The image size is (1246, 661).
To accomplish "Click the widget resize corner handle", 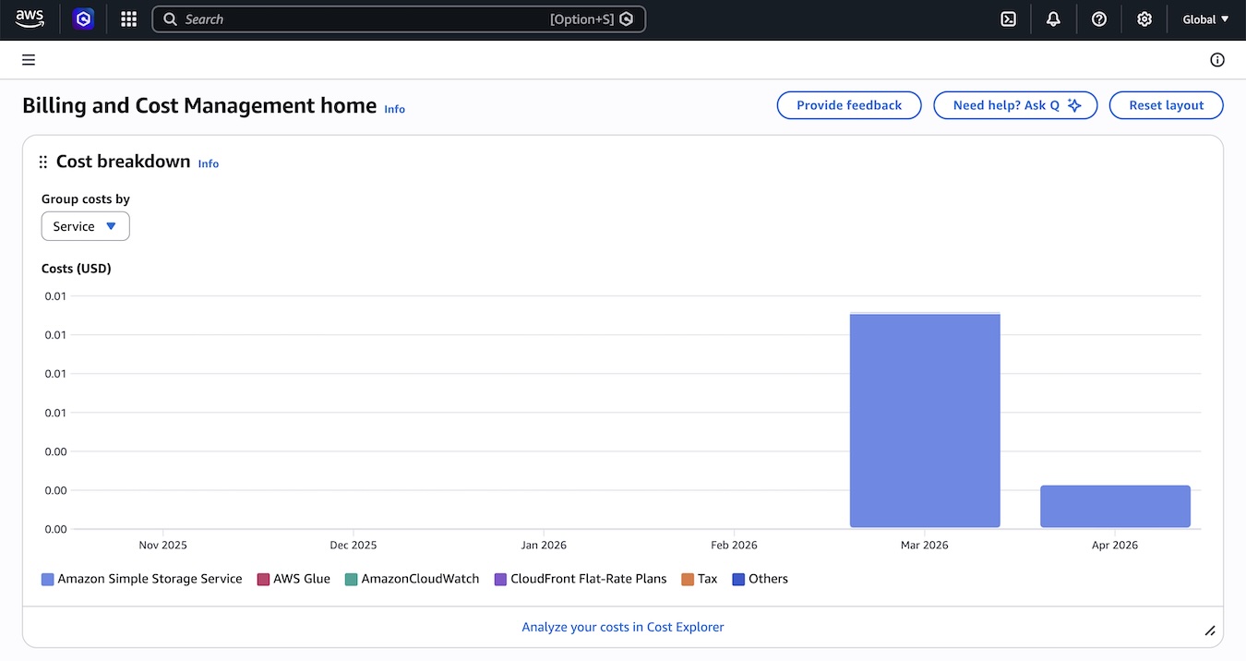I will (x=1210, y=631).
